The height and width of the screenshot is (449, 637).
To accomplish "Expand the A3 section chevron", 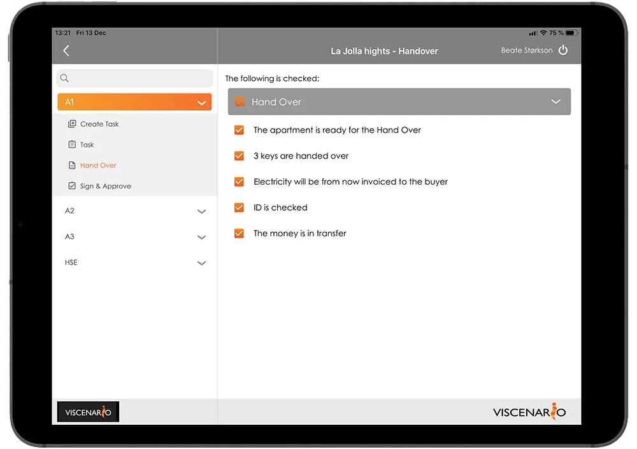I will [201, 238].
